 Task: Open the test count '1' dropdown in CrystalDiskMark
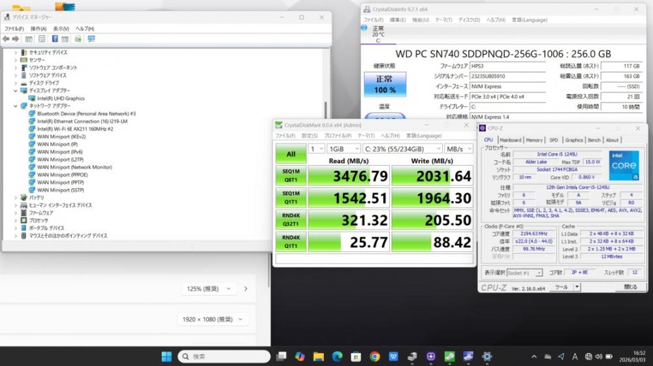click(x=317, y=149)
